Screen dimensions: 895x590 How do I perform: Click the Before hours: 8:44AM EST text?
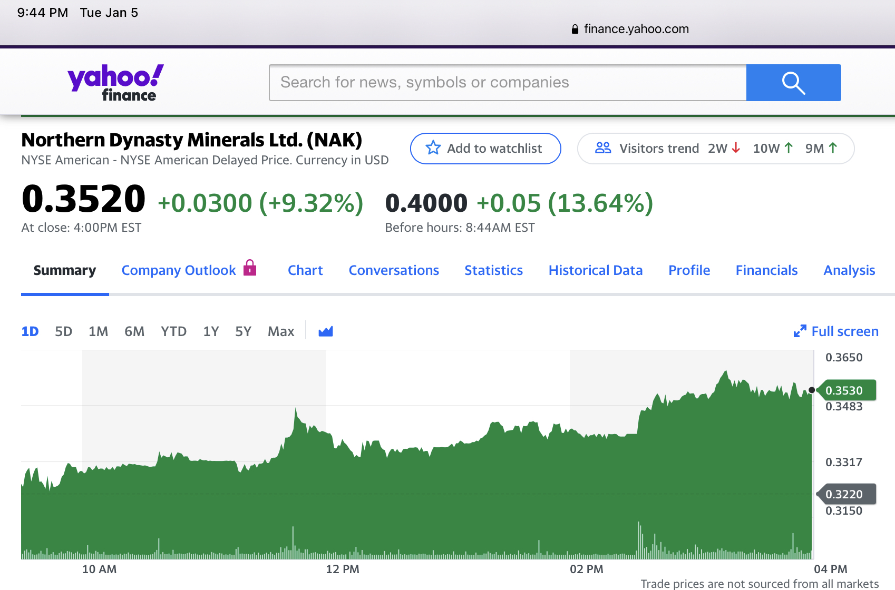coord(460,228)
